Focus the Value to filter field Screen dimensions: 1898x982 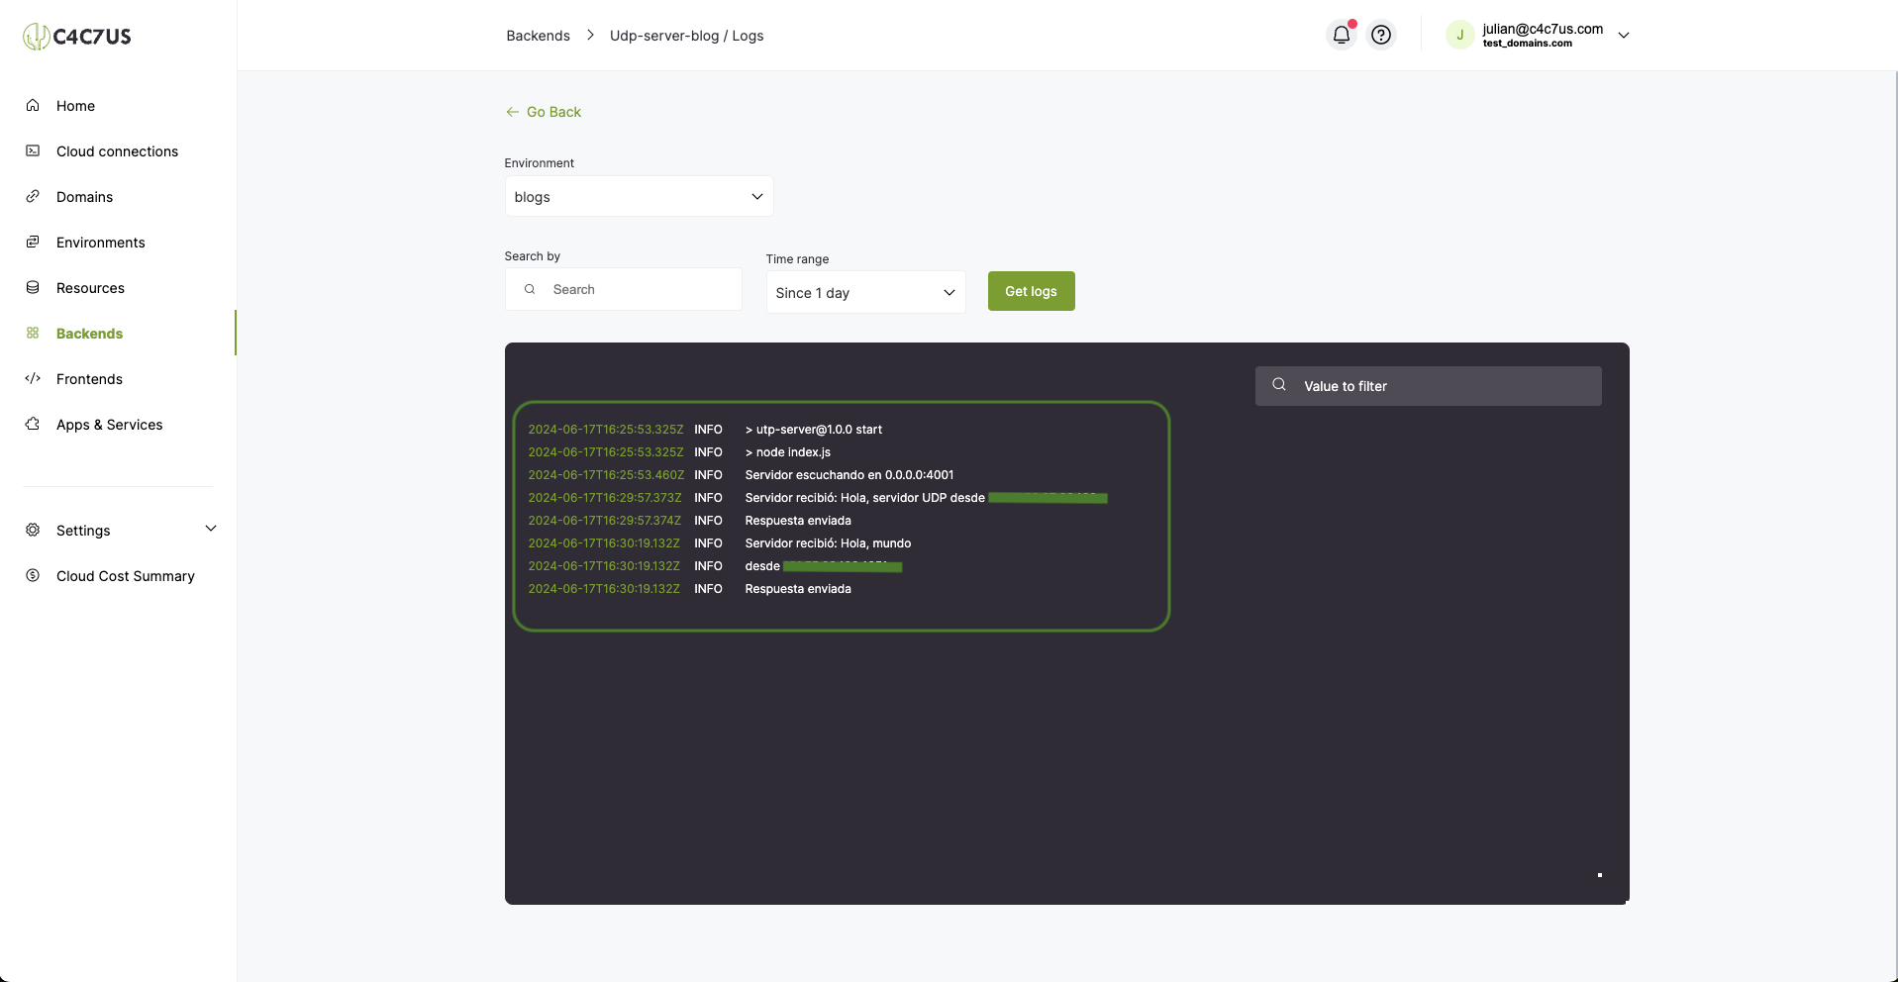click(1428, 386)
